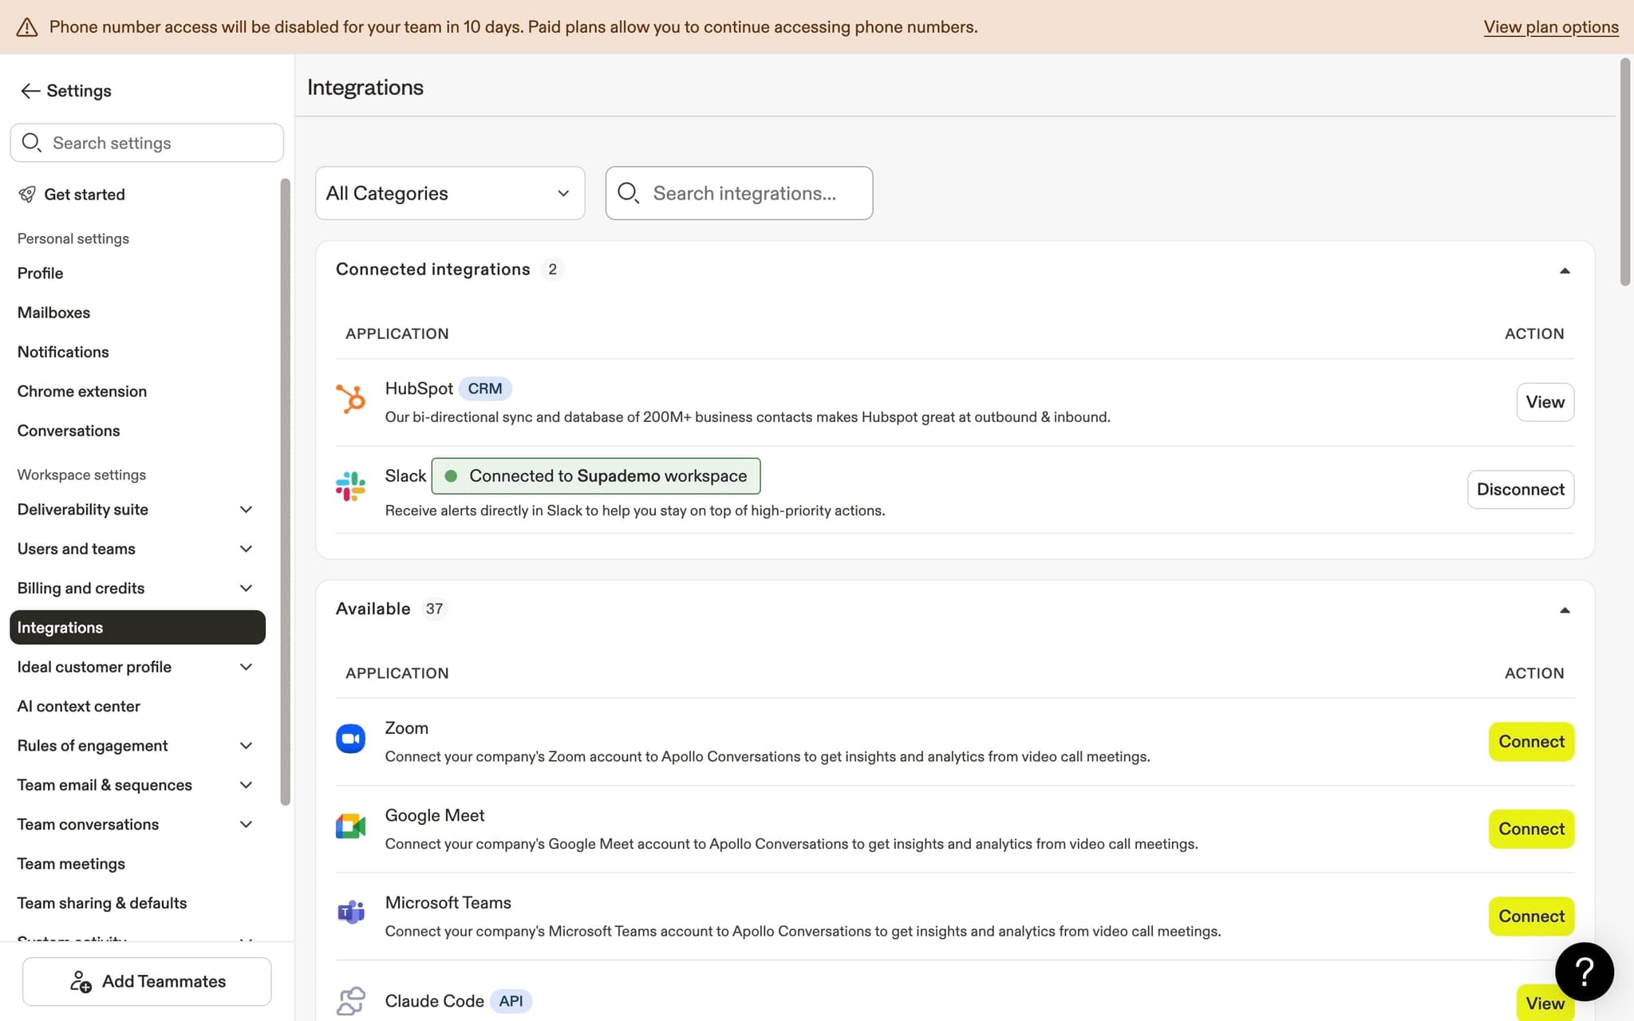Screen dimensions: 1634x1021
Task: Click the warning triangle in the banner
Action: (28, 26)
